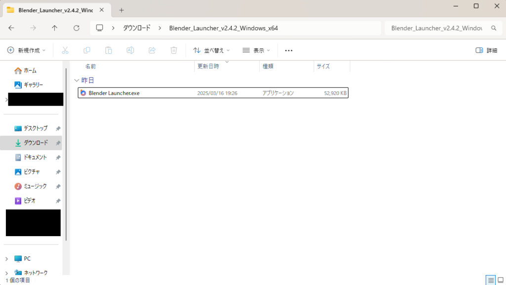
Task: Expand chevron after PC icon in address bar
Action: pos(113,28)
